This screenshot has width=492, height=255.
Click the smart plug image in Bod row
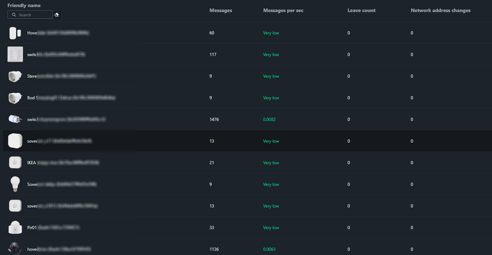click(15, 98)
